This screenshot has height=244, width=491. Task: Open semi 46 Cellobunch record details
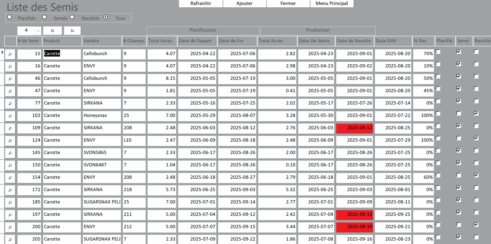(10, 79)
